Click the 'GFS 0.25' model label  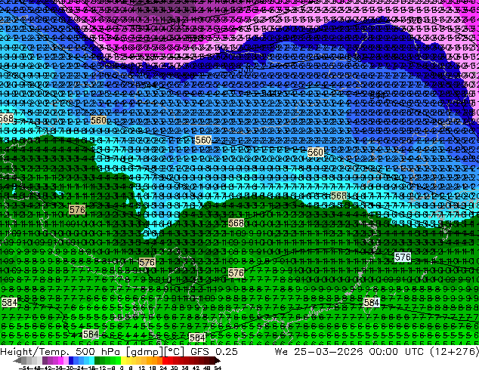click(x=214, y=351)
